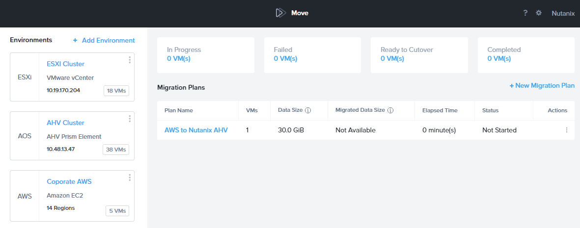
Task: View In Progress 0 VM(s) count
Action: tap(179, 59)
